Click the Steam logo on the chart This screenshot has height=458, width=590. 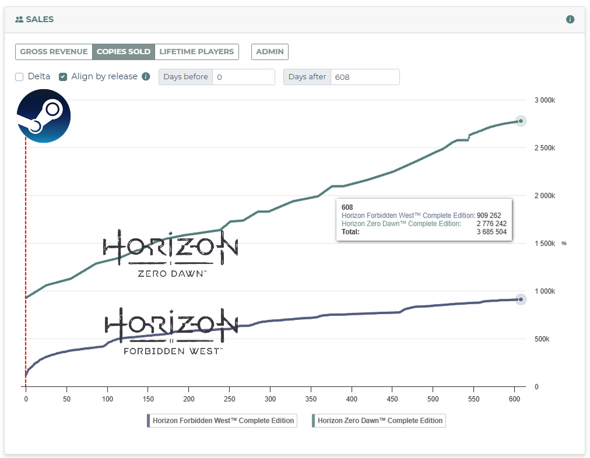click(x=43, y=116)
